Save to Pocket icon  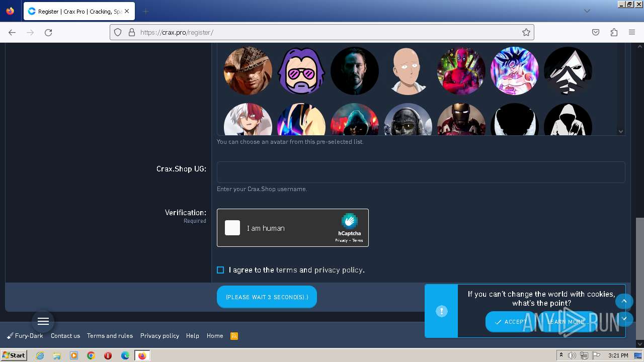[x=596, y=32]
